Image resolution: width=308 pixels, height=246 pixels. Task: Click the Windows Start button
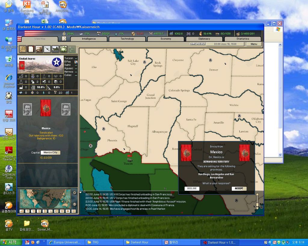[x=11, y=242]
